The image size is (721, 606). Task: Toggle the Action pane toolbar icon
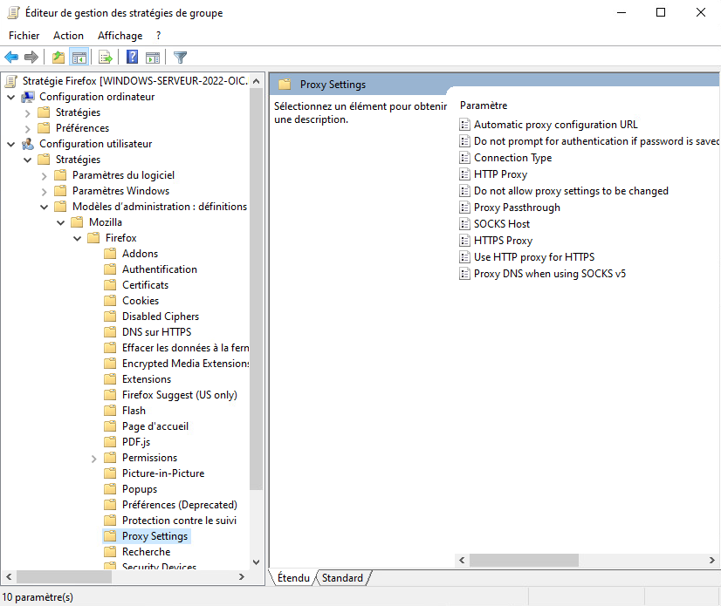(153, 58)
